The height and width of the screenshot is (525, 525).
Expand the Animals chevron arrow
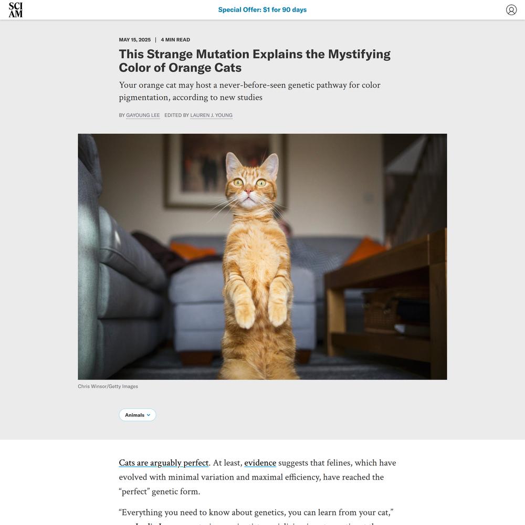149,415
